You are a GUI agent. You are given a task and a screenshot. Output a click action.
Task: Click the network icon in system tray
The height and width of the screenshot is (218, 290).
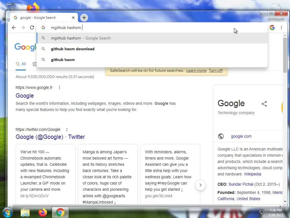click(x=261, y=212)
